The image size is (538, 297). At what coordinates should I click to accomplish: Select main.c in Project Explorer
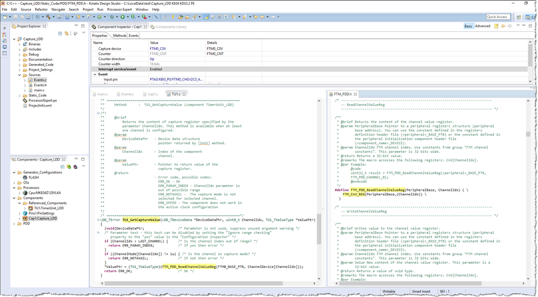(39, 90)
